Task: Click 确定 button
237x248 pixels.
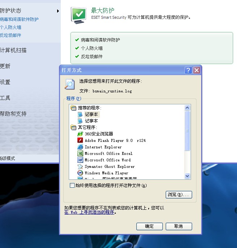Action: [x=149, y=226]
